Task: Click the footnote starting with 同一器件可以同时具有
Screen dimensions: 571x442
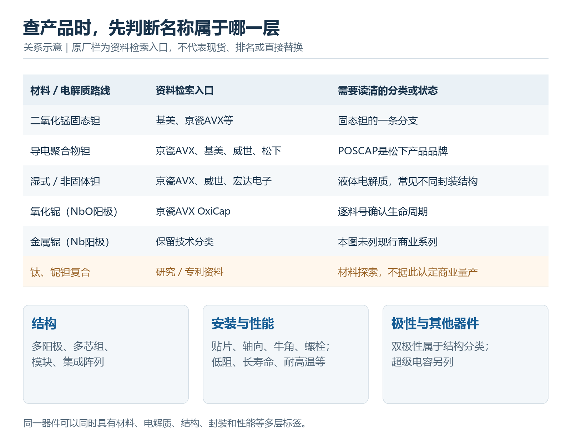Action: point(165,423)
